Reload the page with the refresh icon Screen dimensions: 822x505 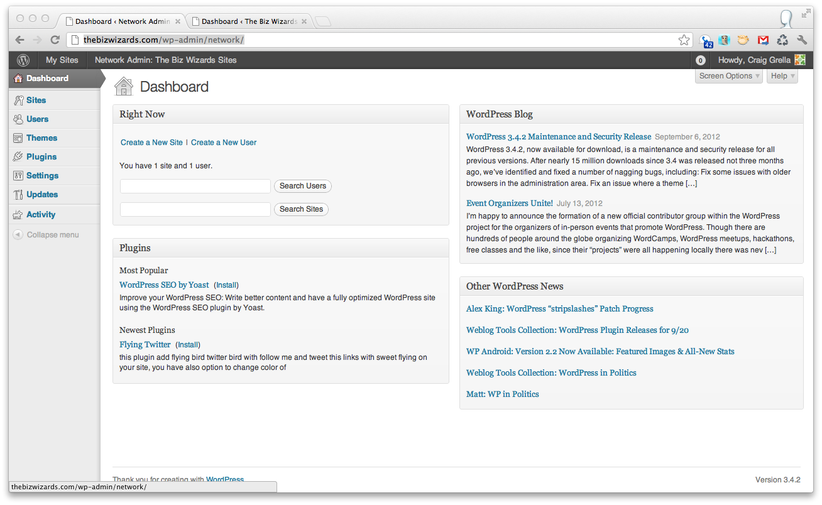click(55, 40)
